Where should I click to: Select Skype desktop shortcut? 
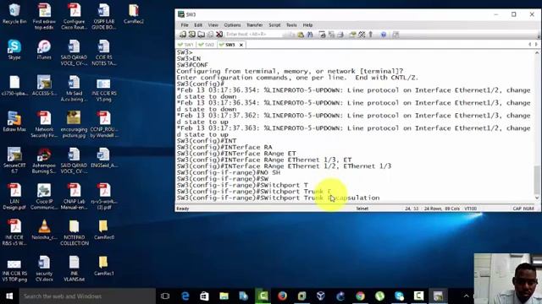14,50
